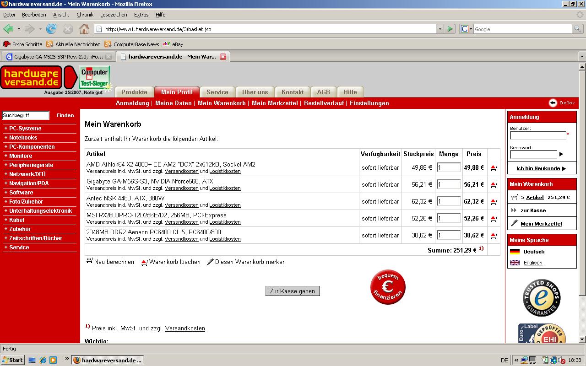Viewport: 586px width, 366px height.
Task: Remove Aeneon DDR2 memory item from cart
Action: tap(494, 236)
